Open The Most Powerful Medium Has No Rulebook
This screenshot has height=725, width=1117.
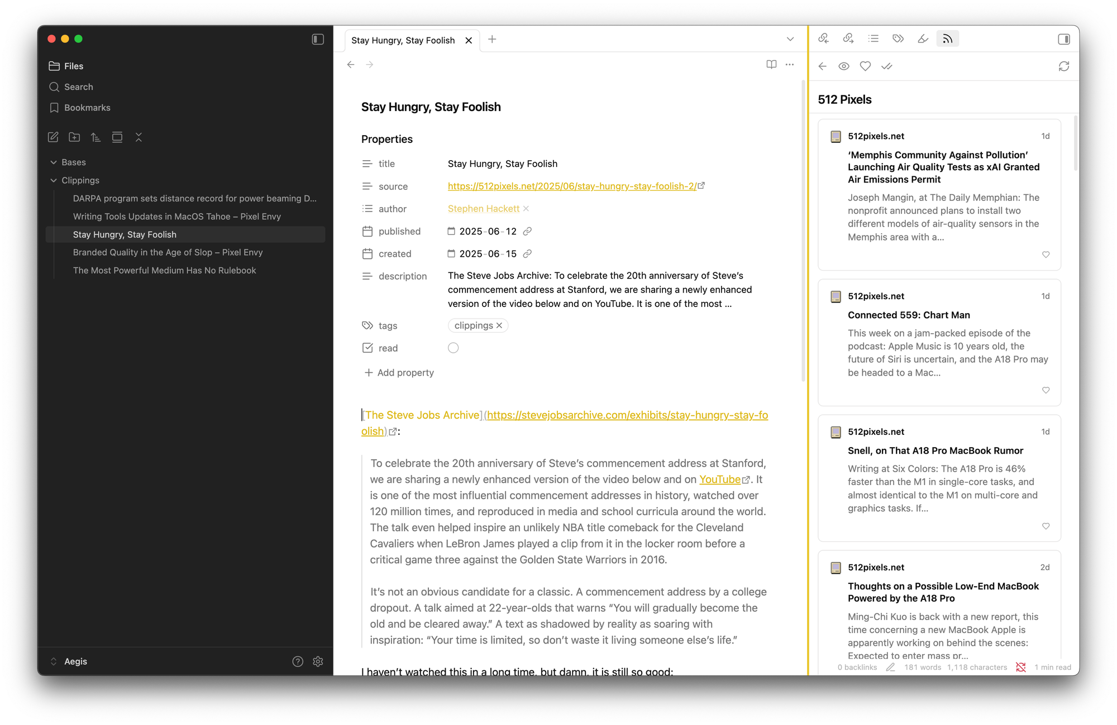point(164,270)
